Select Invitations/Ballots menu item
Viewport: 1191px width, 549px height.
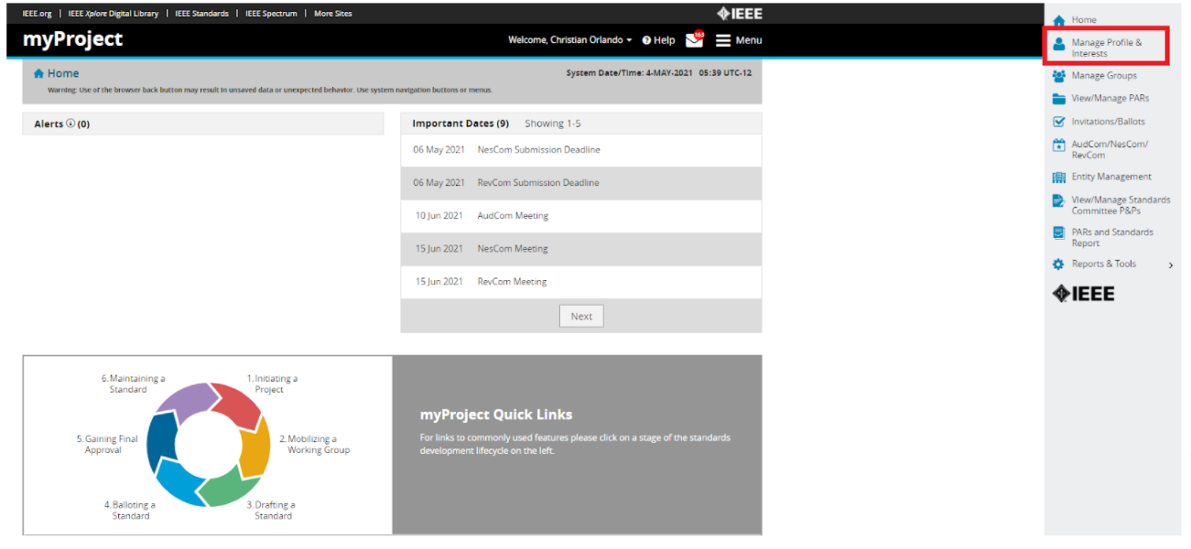[1109, 122]
